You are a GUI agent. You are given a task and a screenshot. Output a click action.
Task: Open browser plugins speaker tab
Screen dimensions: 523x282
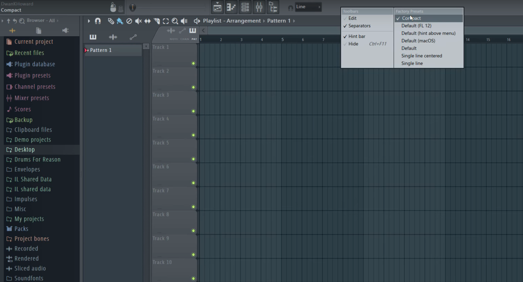(65, 31)
